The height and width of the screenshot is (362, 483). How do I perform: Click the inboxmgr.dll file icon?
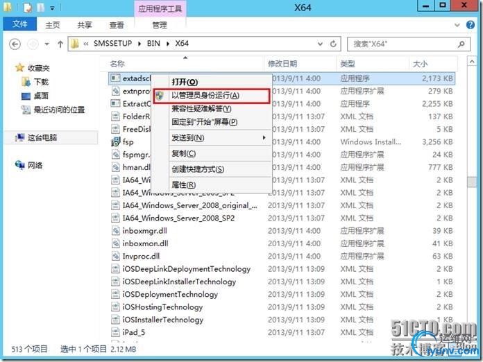point(115,230)
